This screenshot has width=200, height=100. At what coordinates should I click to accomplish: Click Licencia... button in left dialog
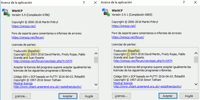21,96
